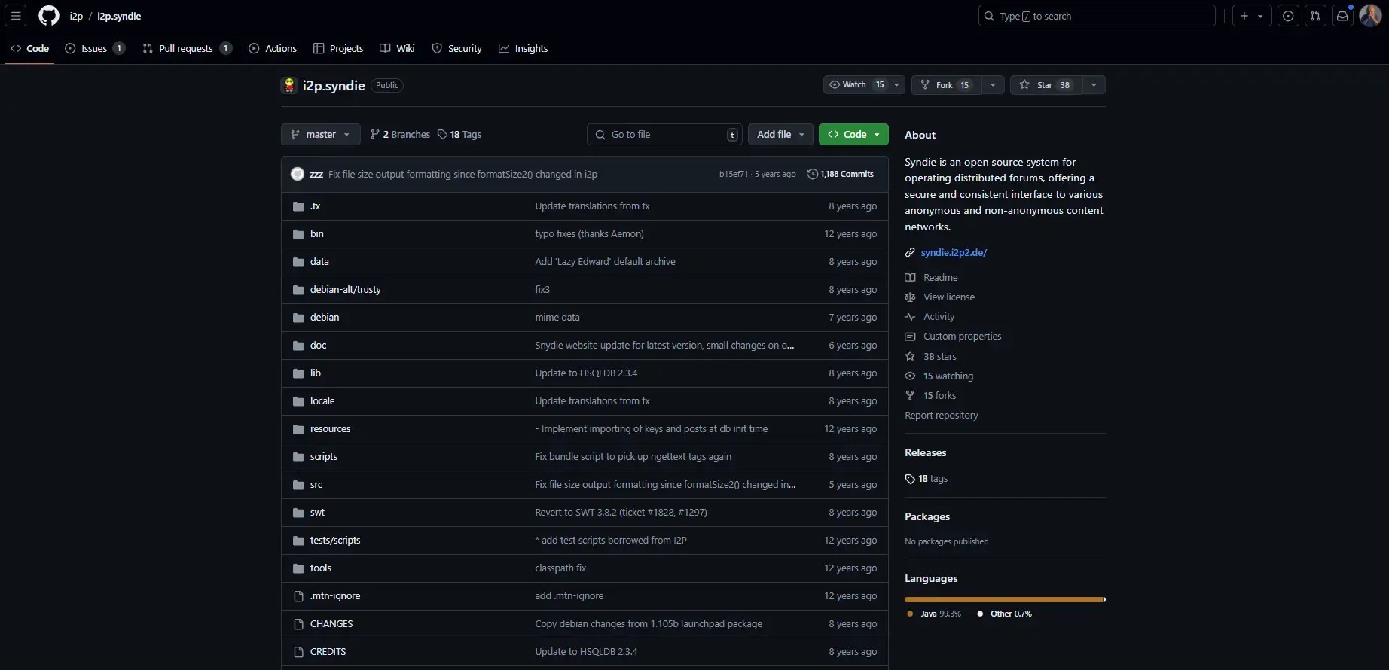Screen dimensions: 1389x670
Task: Star the repository
Action: pyautogui.click(x=1046, y=85)
